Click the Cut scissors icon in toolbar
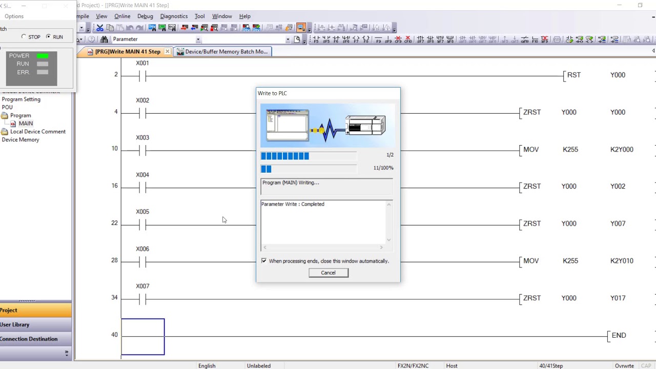656x369 pixels. pos(100,28)
